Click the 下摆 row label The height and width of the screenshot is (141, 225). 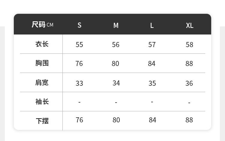coord(42,121)
